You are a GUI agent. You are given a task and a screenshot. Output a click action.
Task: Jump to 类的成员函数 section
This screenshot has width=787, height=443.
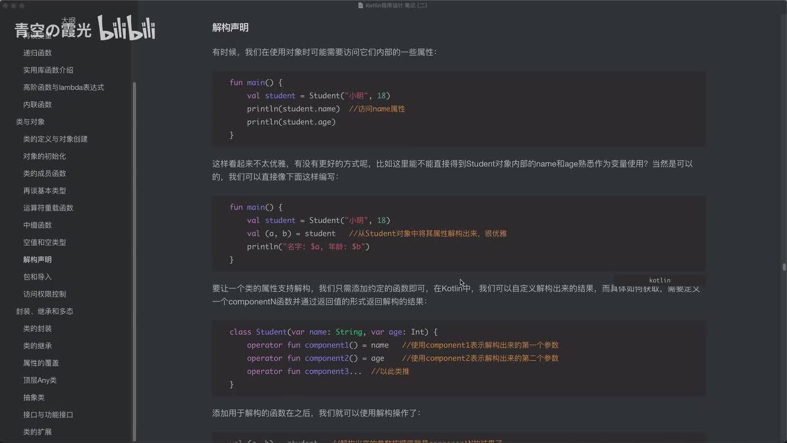[x=44, y=174]
